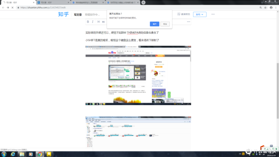The height and width of the screenshot is (157, 279).
Task: Open File Explorer from taskbar
Action: pos(22,154)
